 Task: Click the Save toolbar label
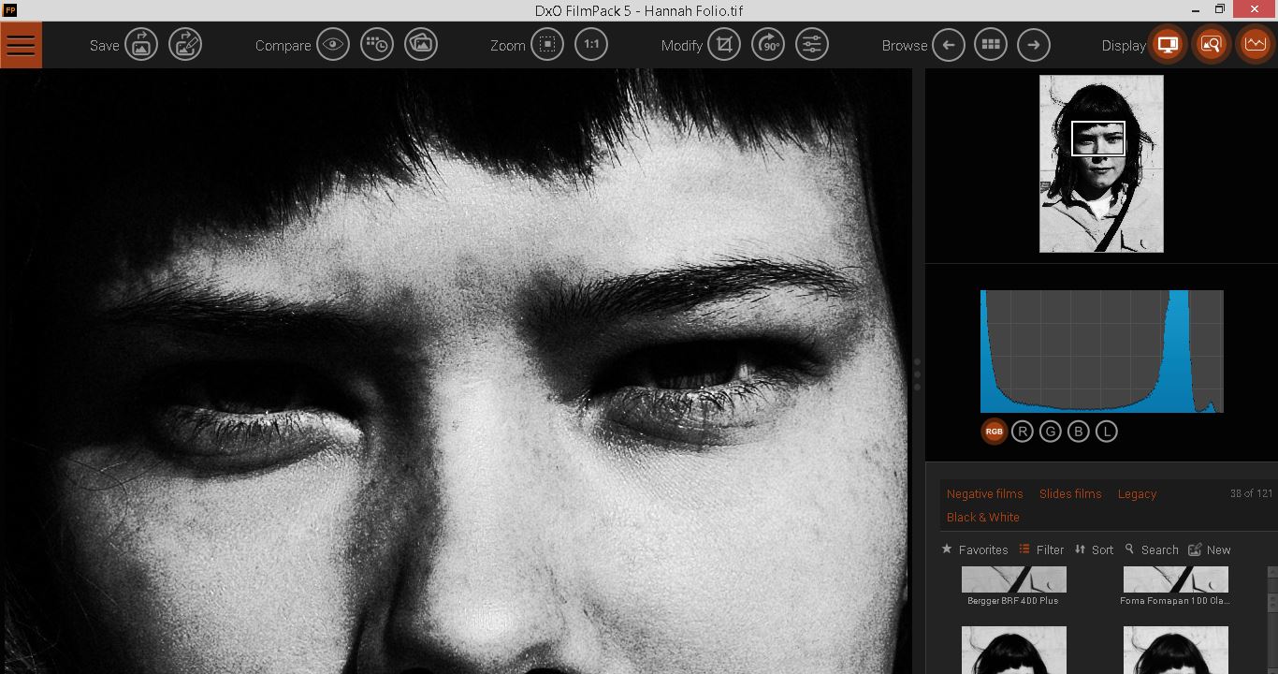click(104, 45)
